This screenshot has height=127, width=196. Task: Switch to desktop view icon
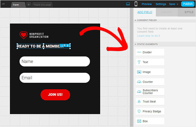pyautogui.click(x=128, y=4)
